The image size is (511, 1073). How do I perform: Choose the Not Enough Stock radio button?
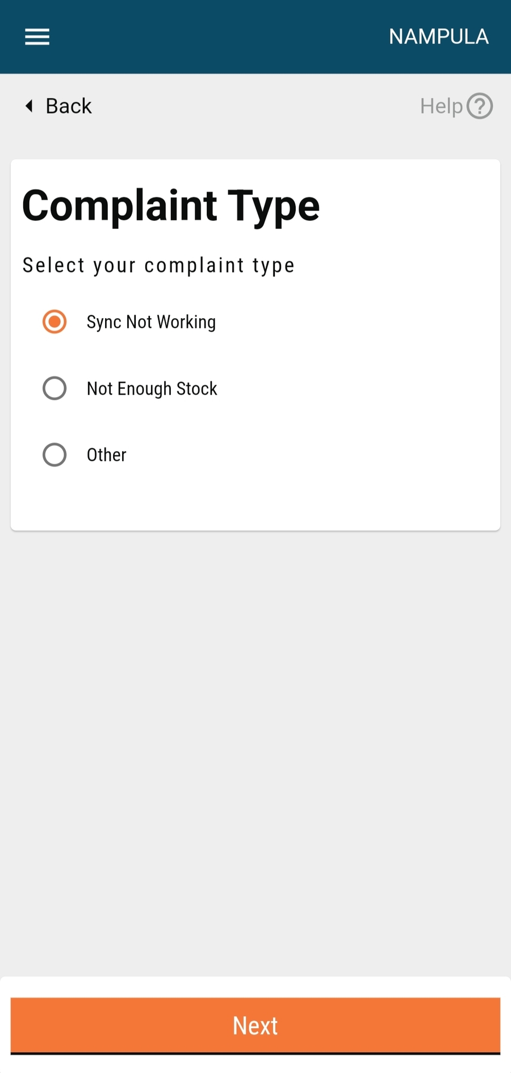[x=55, y=389]
